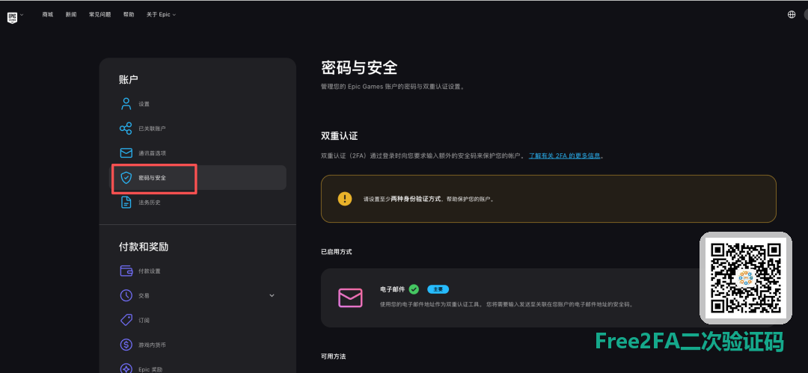Click the share icon for 已关联账户
Image resolution: width=808 pixels, height=373 pixels.
click(x=126, y=129)
